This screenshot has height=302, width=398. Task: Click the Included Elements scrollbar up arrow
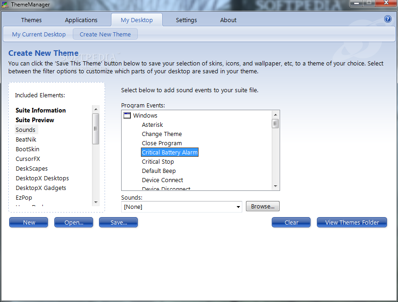click(96, 109)
